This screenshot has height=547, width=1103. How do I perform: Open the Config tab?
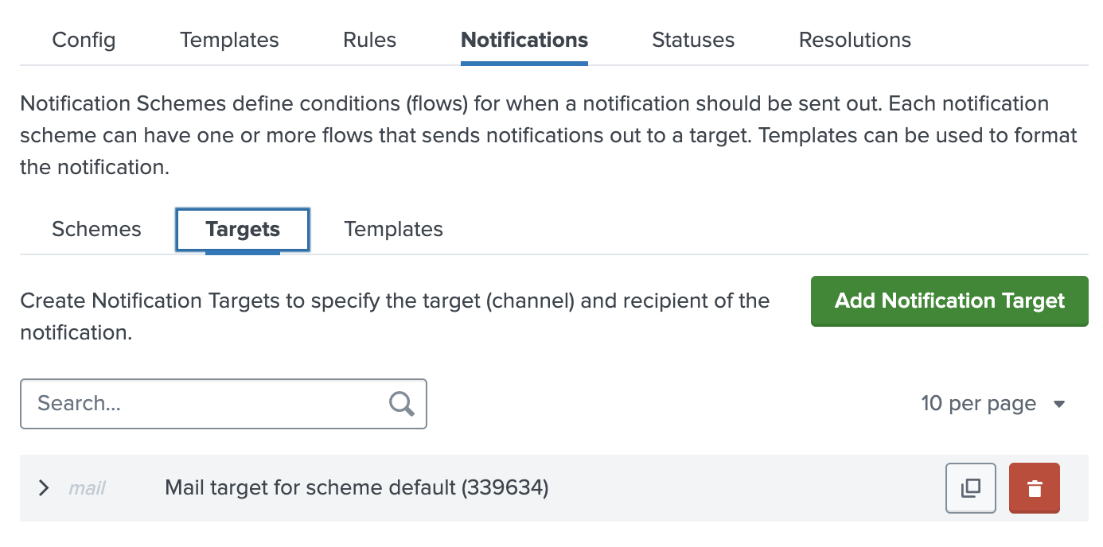(x=84, y=40)
